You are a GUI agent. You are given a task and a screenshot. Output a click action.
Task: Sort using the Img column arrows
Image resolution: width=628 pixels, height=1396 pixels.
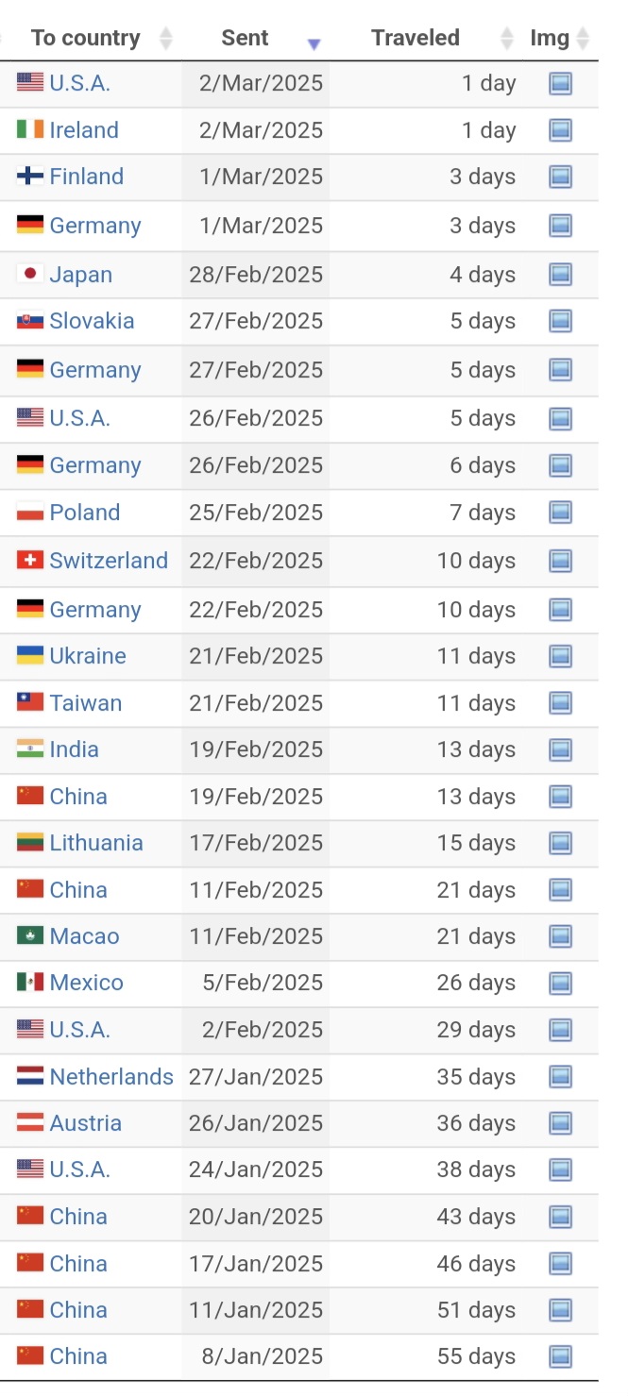pos(583,39)
